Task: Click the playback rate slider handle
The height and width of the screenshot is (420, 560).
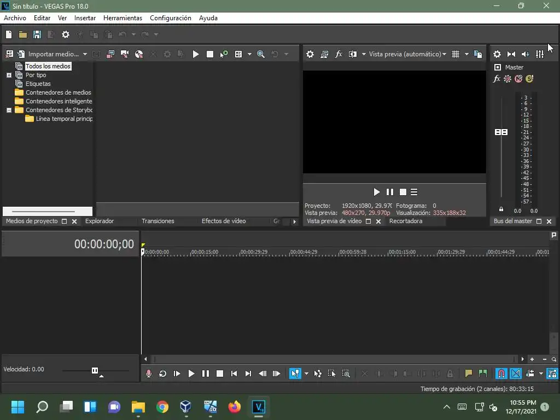Action: [95, 370]
